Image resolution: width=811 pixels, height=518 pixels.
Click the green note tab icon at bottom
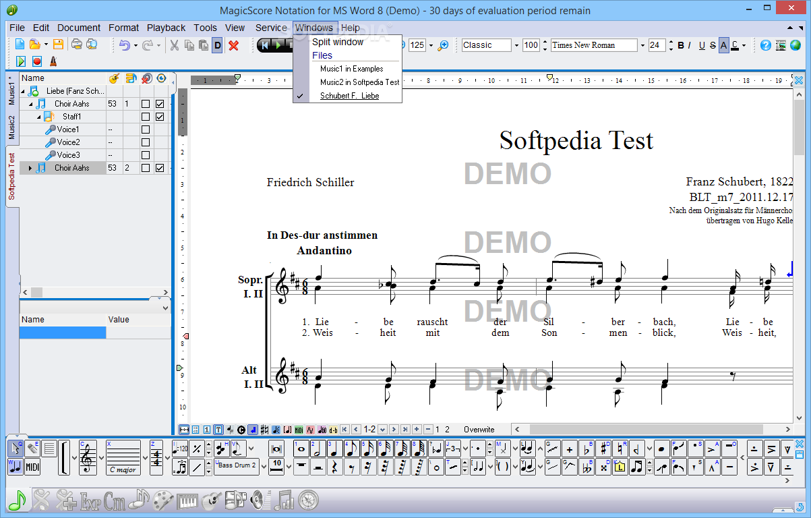[17, 500]
